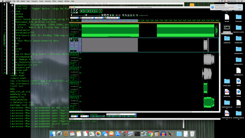Open first track's Audio Track name menu
Viewport: 245px width, 138px height.
click(x=75, y=25)
